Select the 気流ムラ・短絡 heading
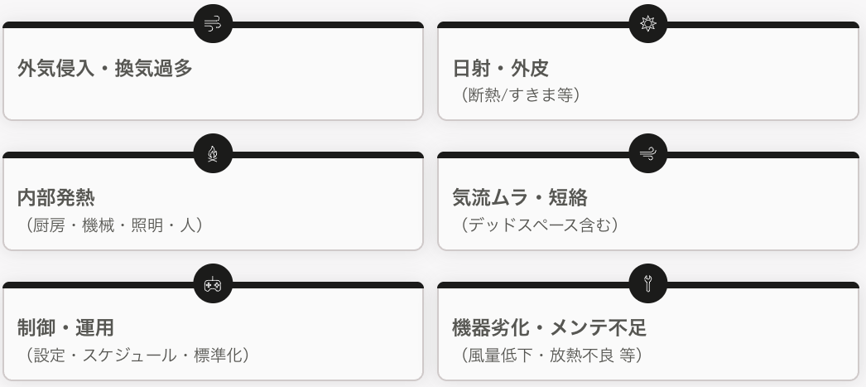Screen dimensions: 866x387 pos(520,198)
